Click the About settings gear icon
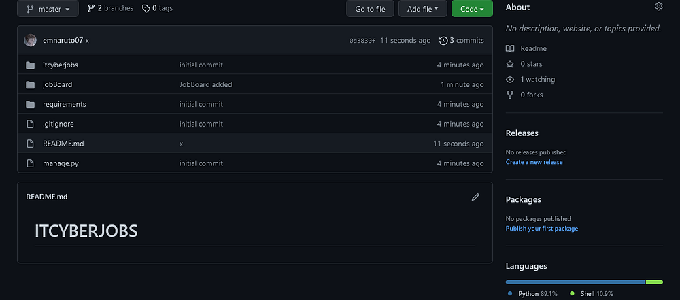 tap(658, 7)
